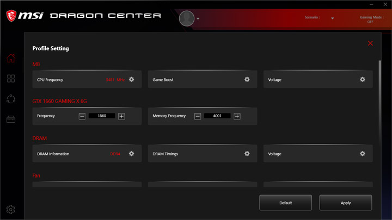392x220 pixels.
Task: Minimize the Dragon Center window
Action: point(371,4)
